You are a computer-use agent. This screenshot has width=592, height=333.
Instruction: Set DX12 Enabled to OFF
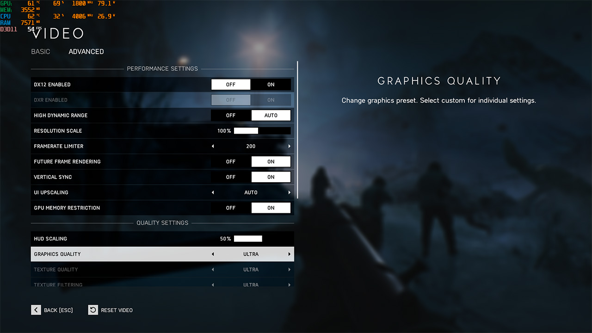231,85
